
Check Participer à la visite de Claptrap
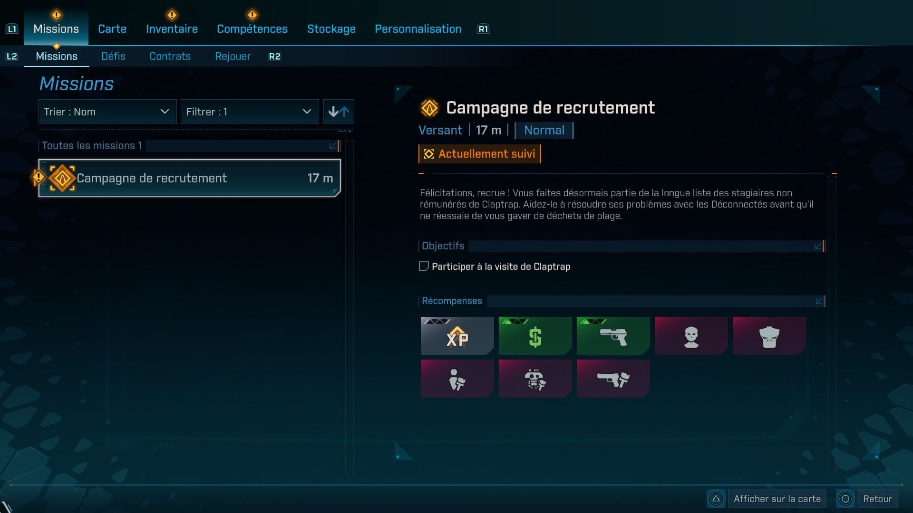(x=424, y=266)
